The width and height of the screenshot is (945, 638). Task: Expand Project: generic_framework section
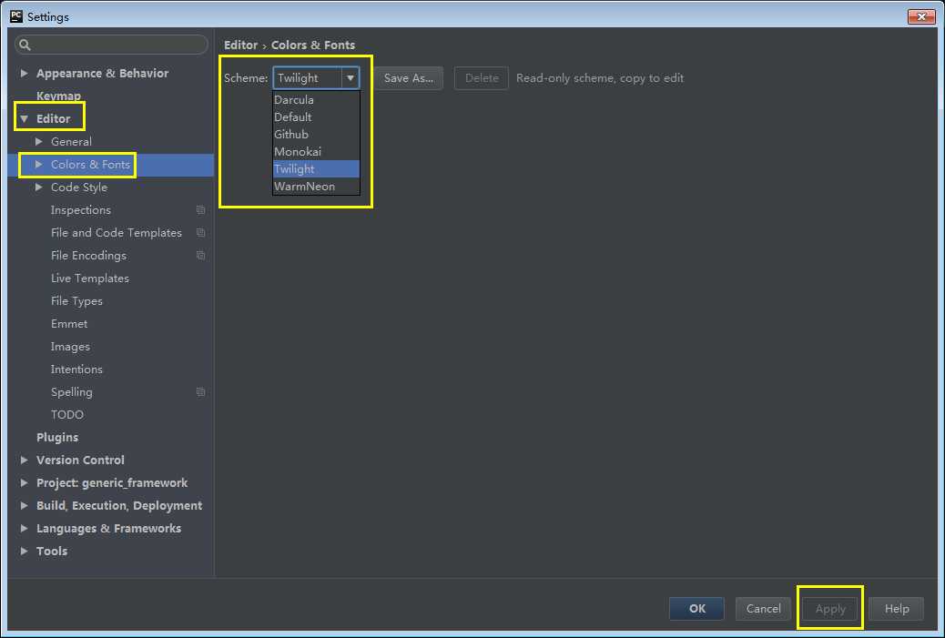[x=24, y=483]
